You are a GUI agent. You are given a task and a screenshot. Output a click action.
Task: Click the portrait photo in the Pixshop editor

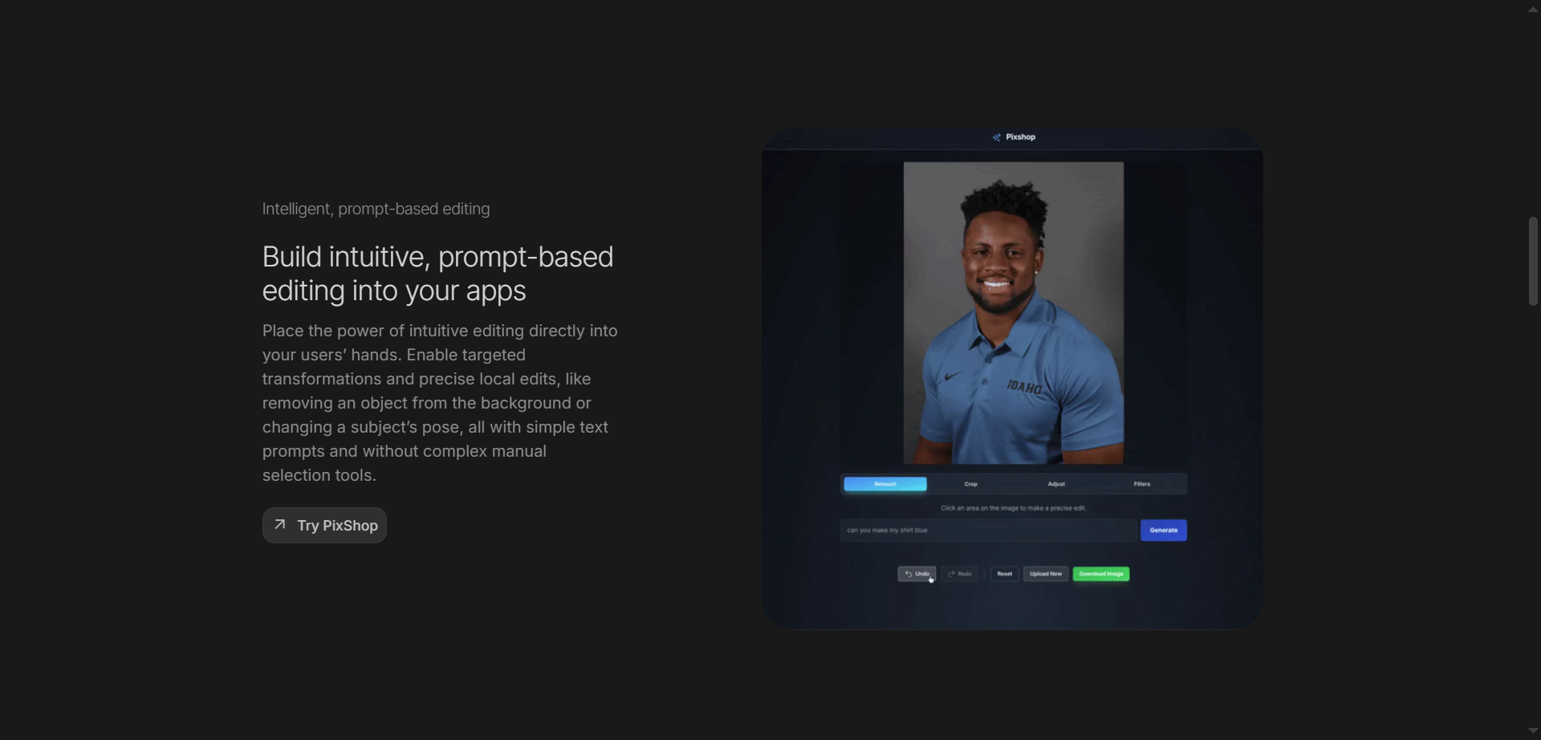point(1014,313)
